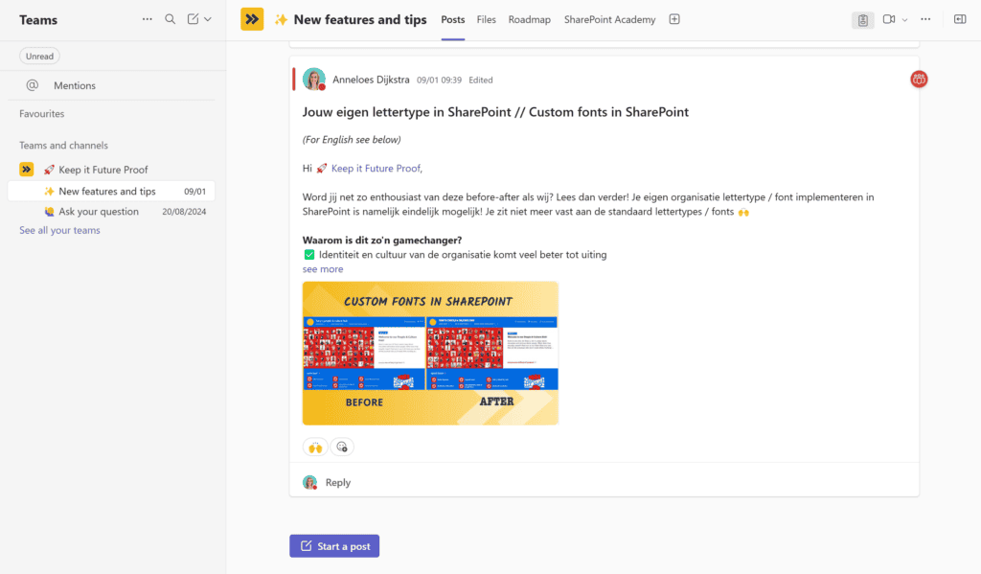Viewport: 981px width, 574px height.
Task: Click the "(For English see below)" note
Action: [352, 140]
